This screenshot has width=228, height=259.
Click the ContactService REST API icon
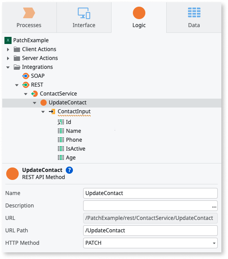click(x=34, y=94)
